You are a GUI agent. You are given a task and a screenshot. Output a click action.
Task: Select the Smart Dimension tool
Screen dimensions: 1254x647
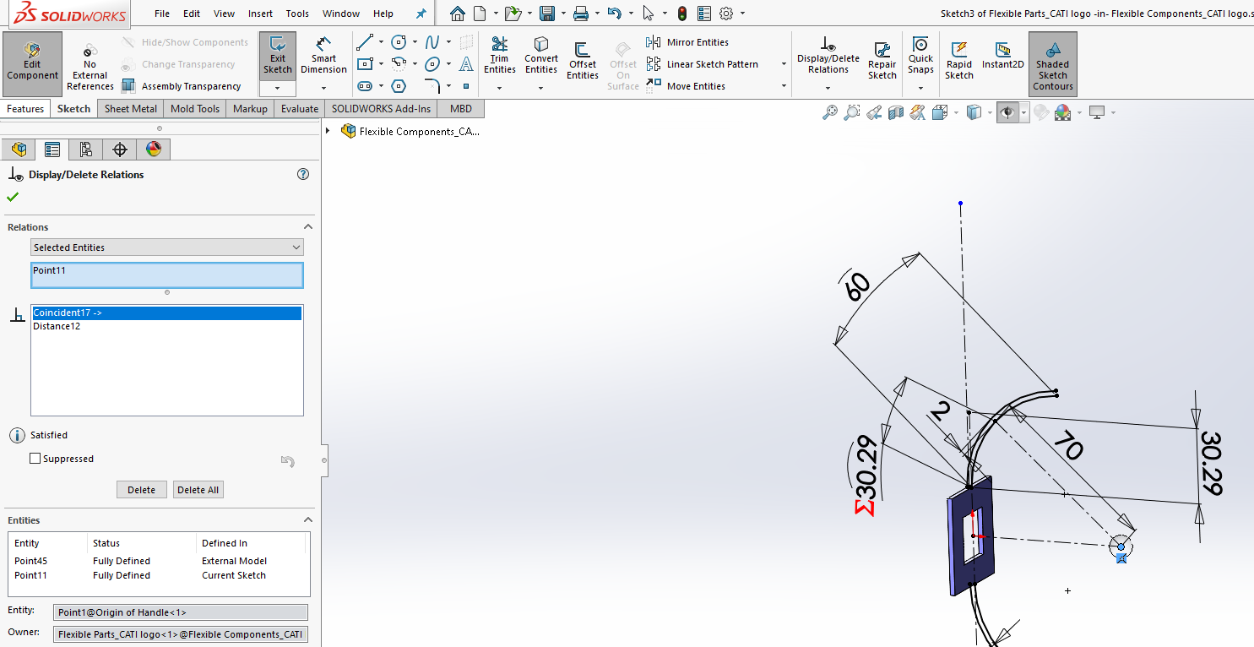click(x=323, y=56)
